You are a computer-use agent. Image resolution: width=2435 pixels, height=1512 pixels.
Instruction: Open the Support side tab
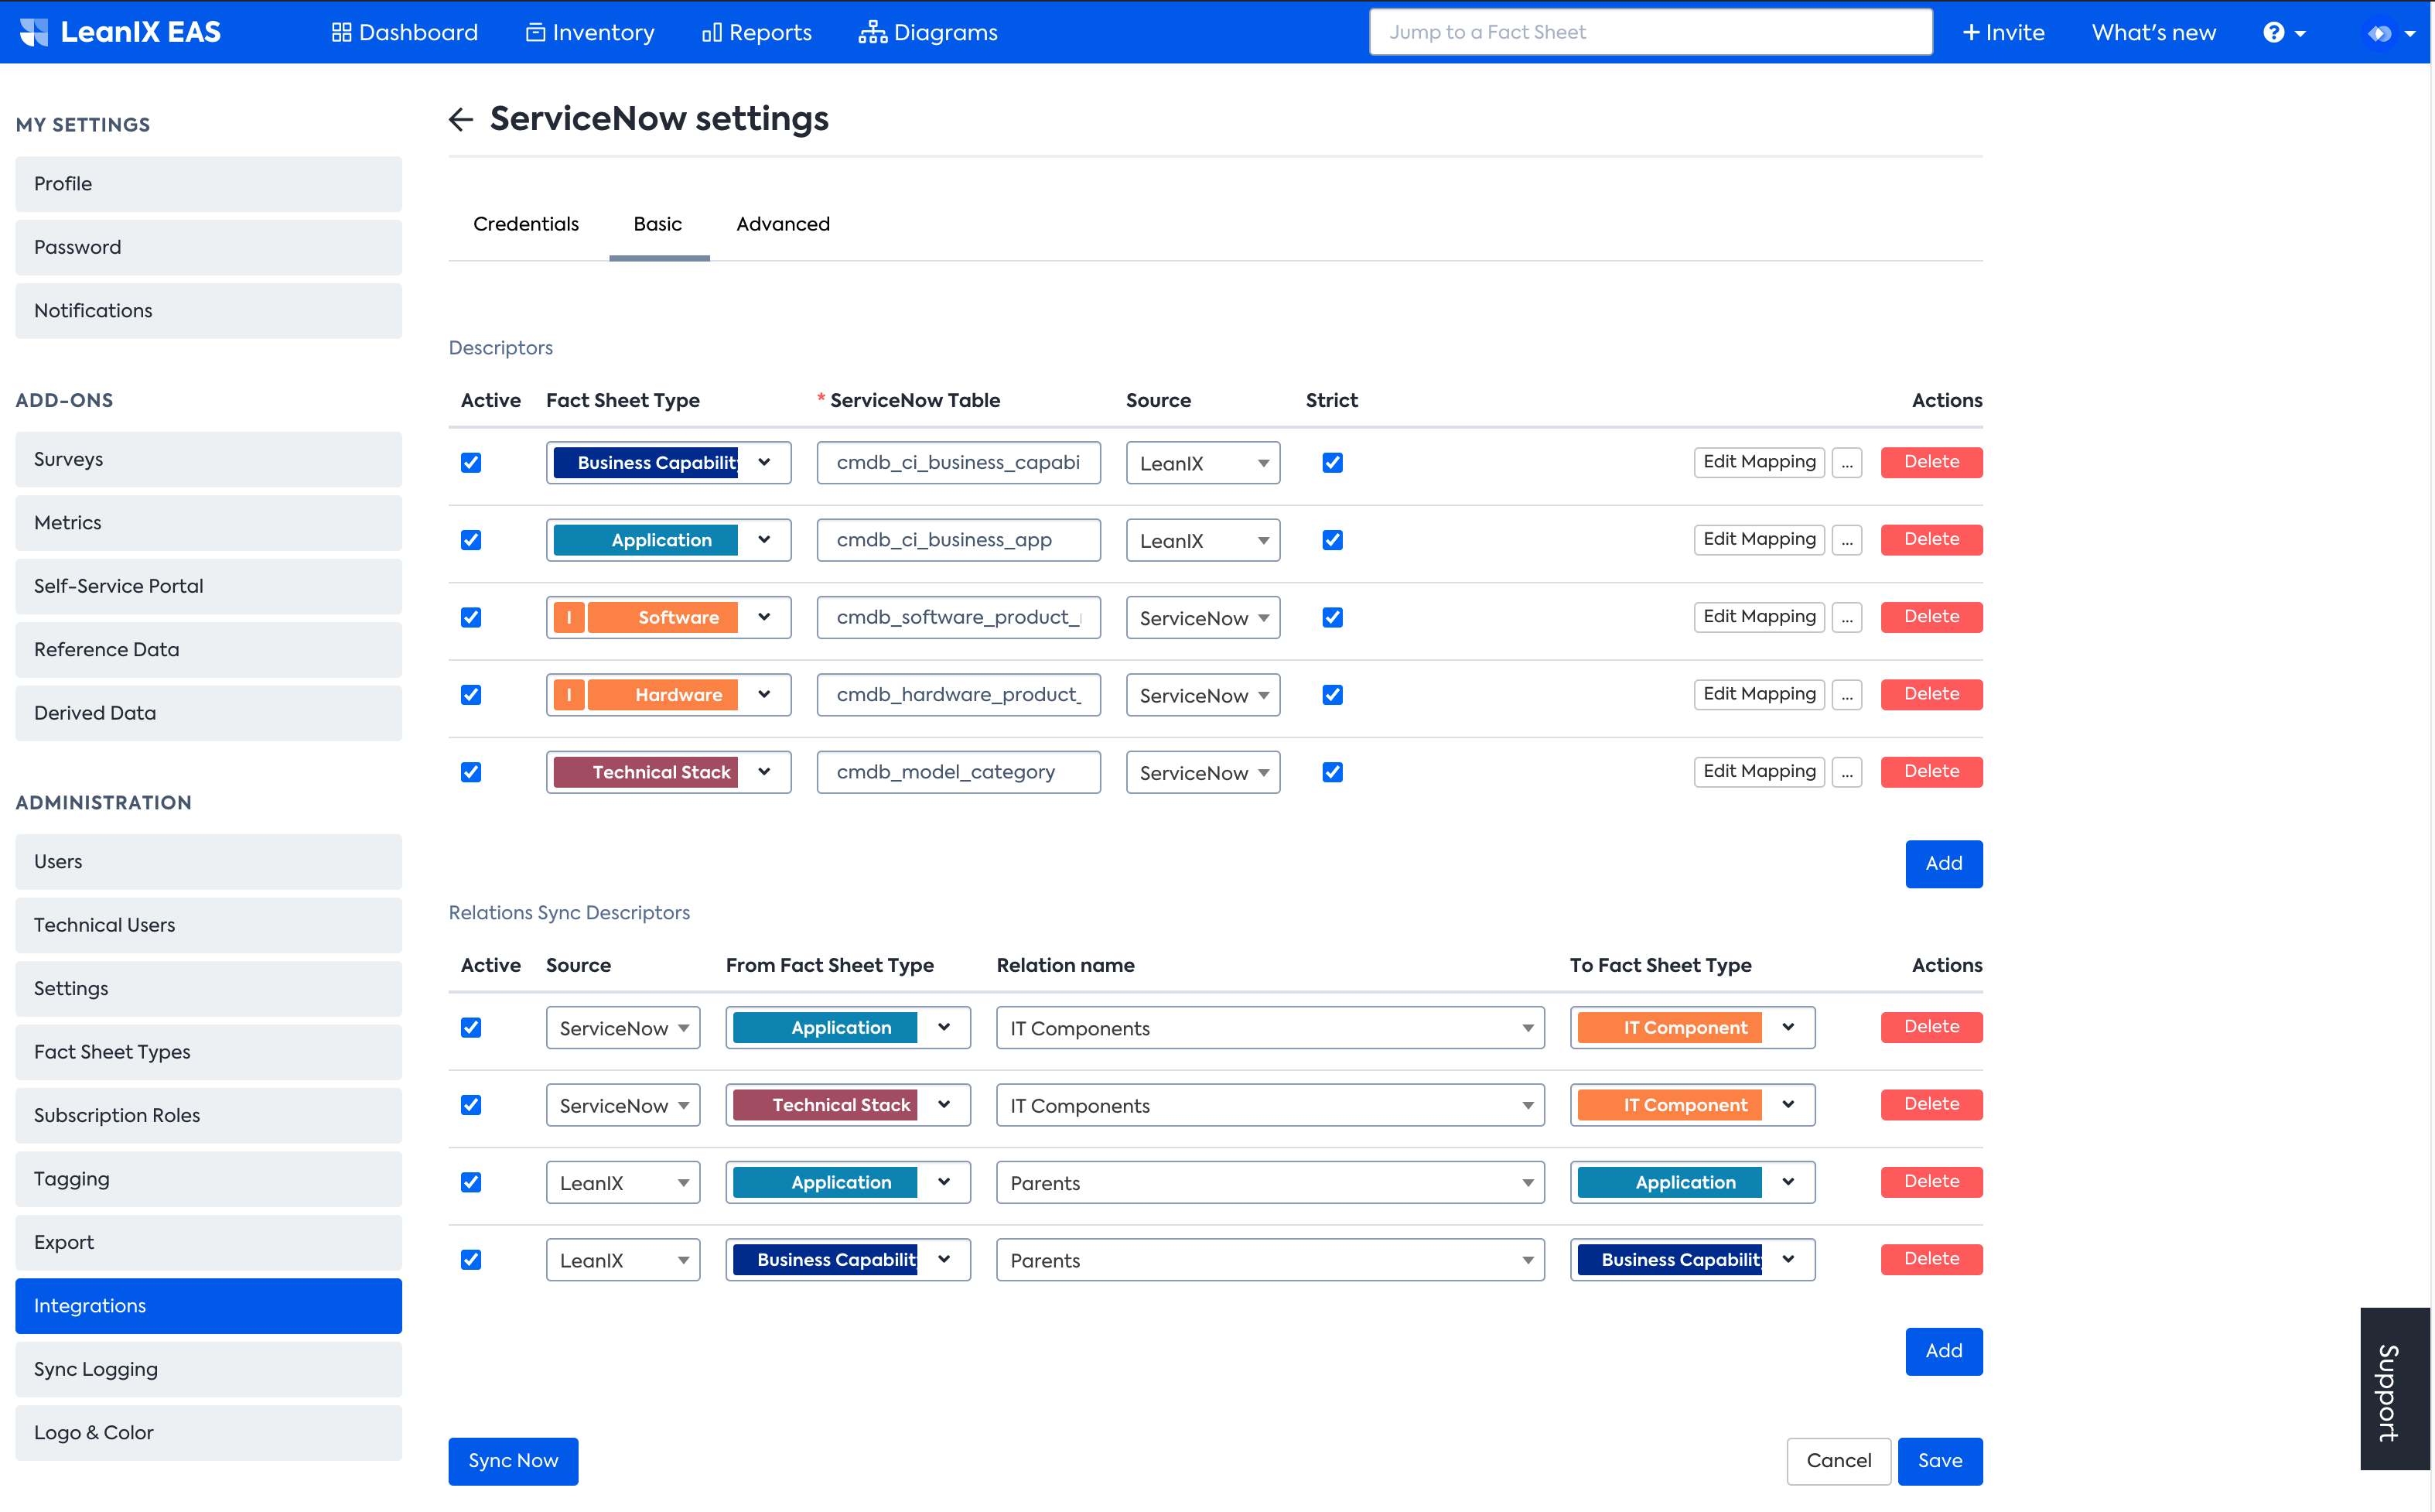[x=2394, y=1389]
